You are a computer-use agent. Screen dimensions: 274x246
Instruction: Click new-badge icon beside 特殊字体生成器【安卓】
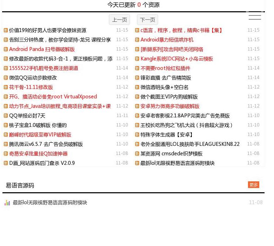137,135
